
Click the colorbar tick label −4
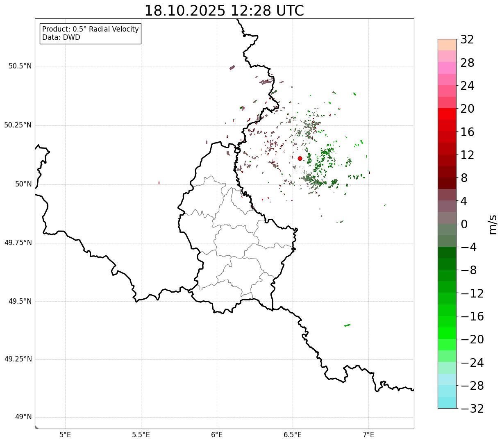pyautogui.click(x=468, y=248)
